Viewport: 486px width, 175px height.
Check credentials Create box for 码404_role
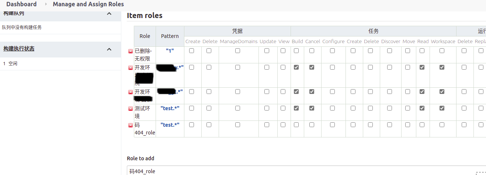[191, 125]
